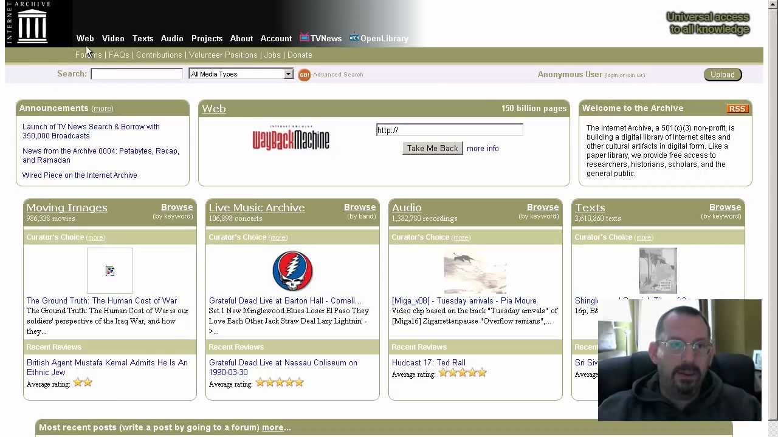
Task: Click the OpenLibrary icon
Action: 354,38
